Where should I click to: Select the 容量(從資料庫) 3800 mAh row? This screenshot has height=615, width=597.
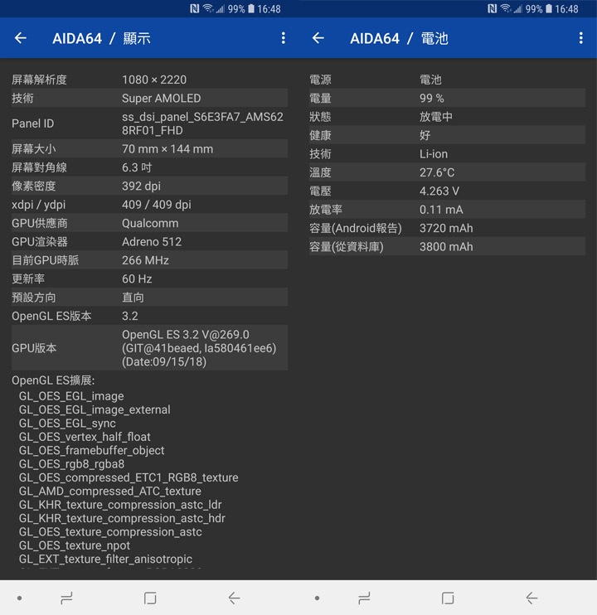click(447, 247)
